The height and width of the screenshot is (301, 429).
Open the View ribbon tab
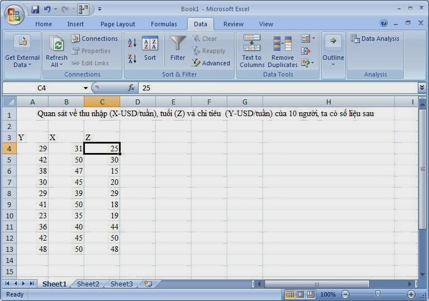pos(266,24)
